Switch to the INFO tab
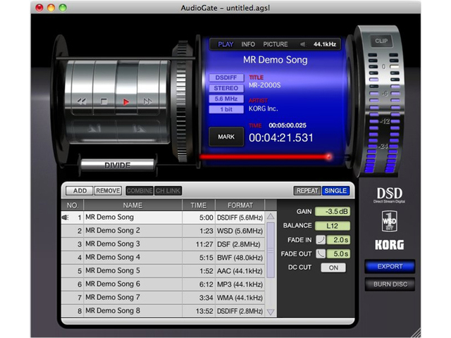The image size is (451, 338). pos(248,44)
